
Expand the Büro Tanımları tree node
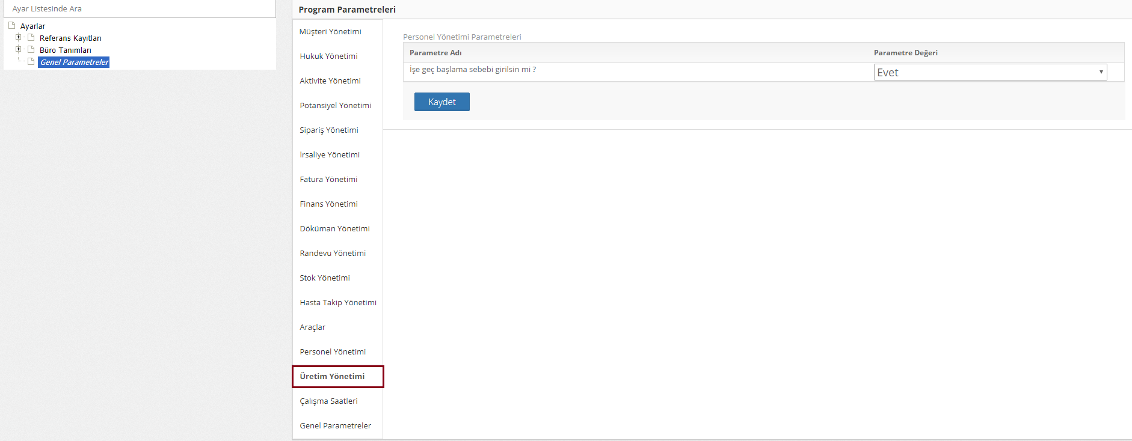[x=18, y=49]
